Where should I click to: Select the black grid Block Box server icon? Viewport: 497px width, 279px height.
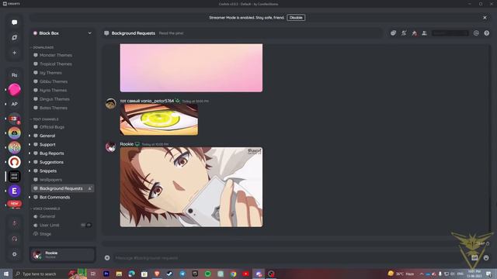click(x=14, y=177)
